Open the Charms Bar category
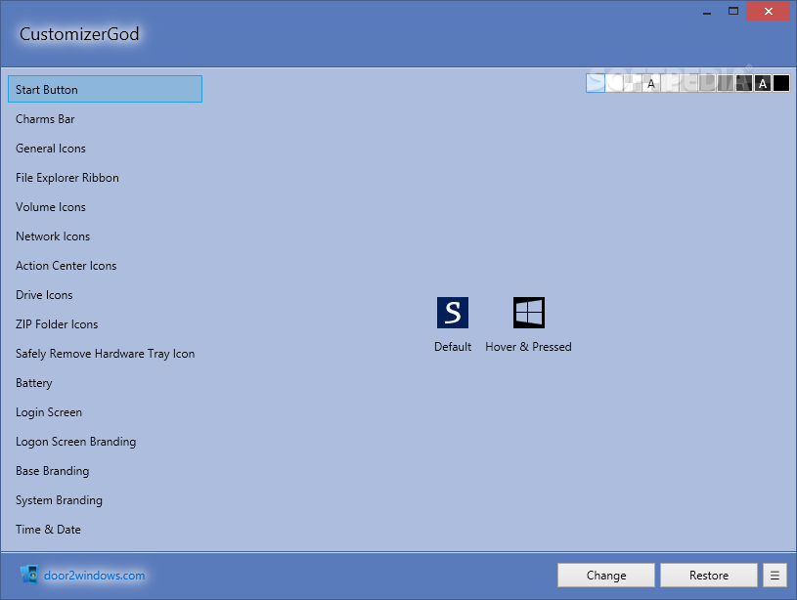 tap(106, 119)
